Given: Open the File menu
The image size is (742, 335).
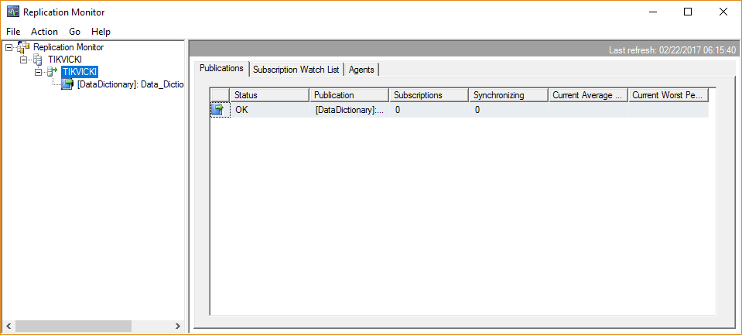Looking at the screenshot, I should (x=13, y=32).
